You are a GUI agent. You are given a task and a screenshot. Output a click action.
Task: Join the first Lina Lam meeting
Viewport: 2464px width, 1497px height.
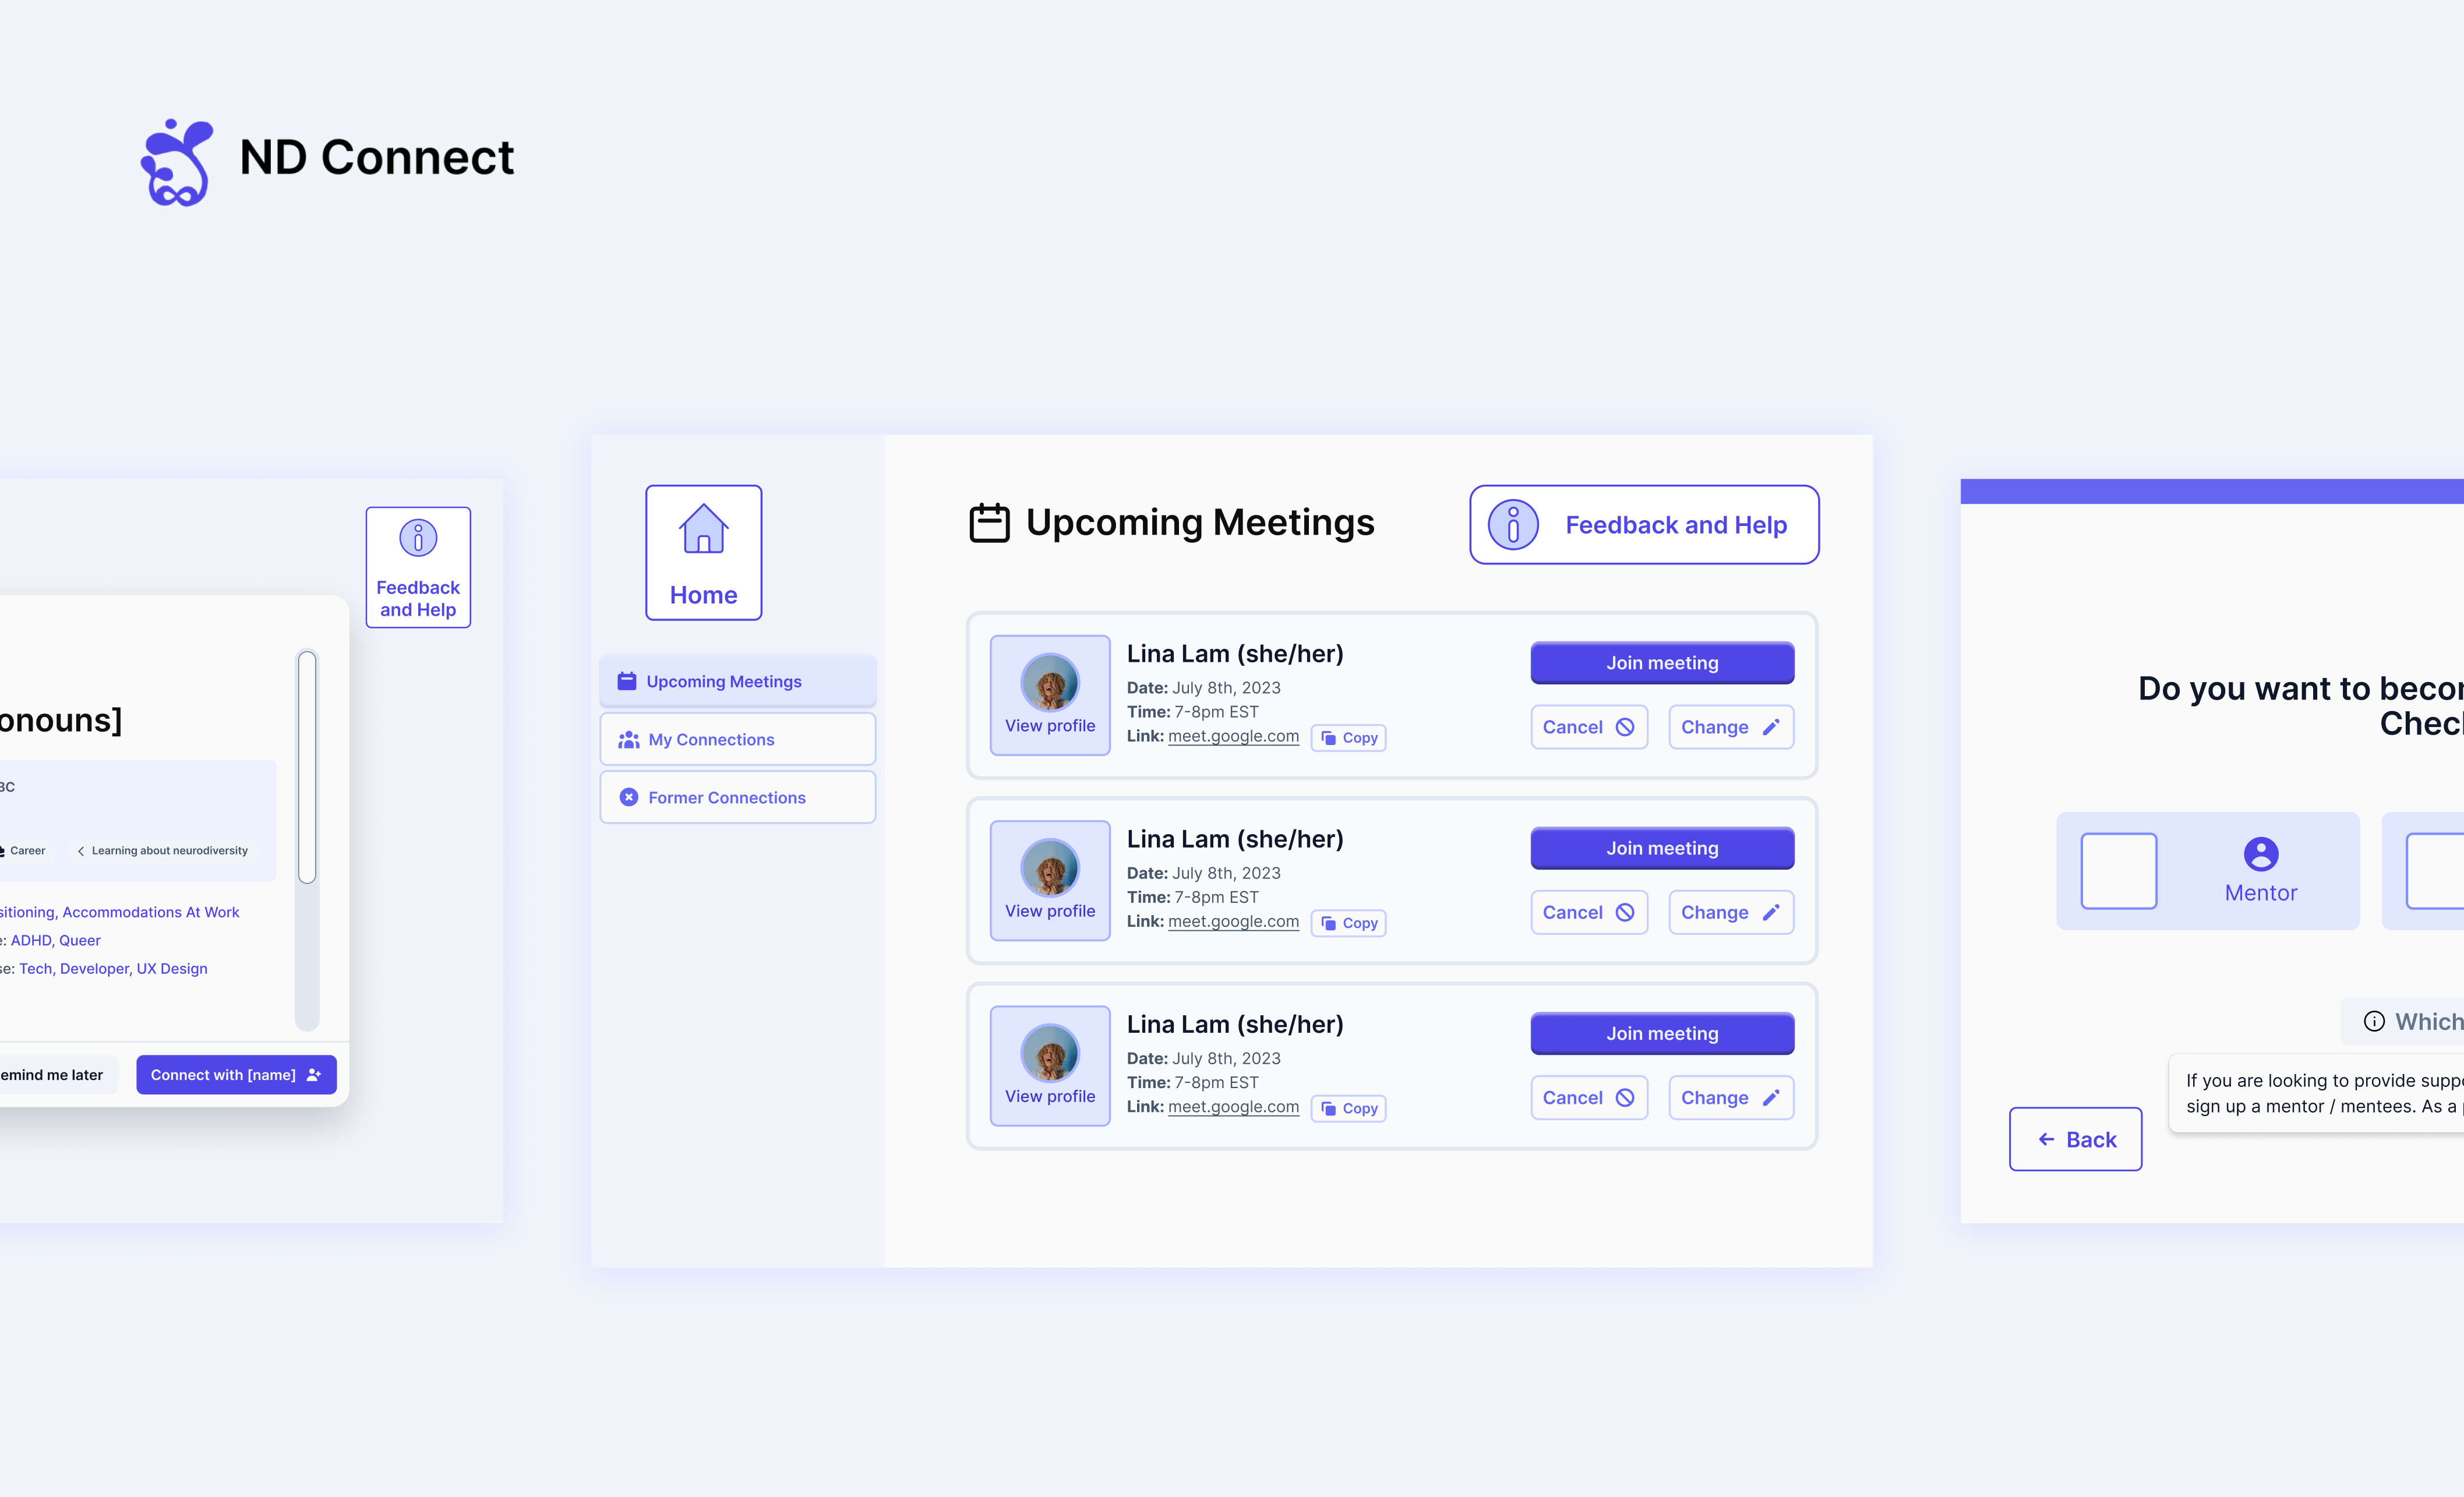(x=1662, y=663)
